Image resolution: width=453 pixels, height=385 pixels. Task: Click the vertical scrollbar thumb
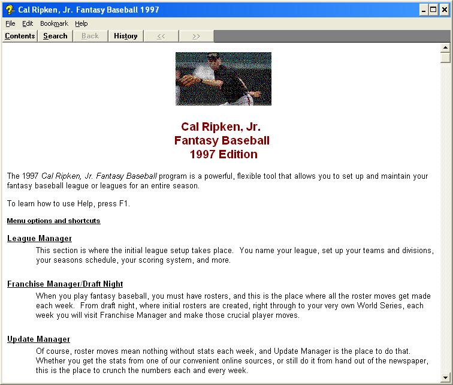[x=445, y=58]
